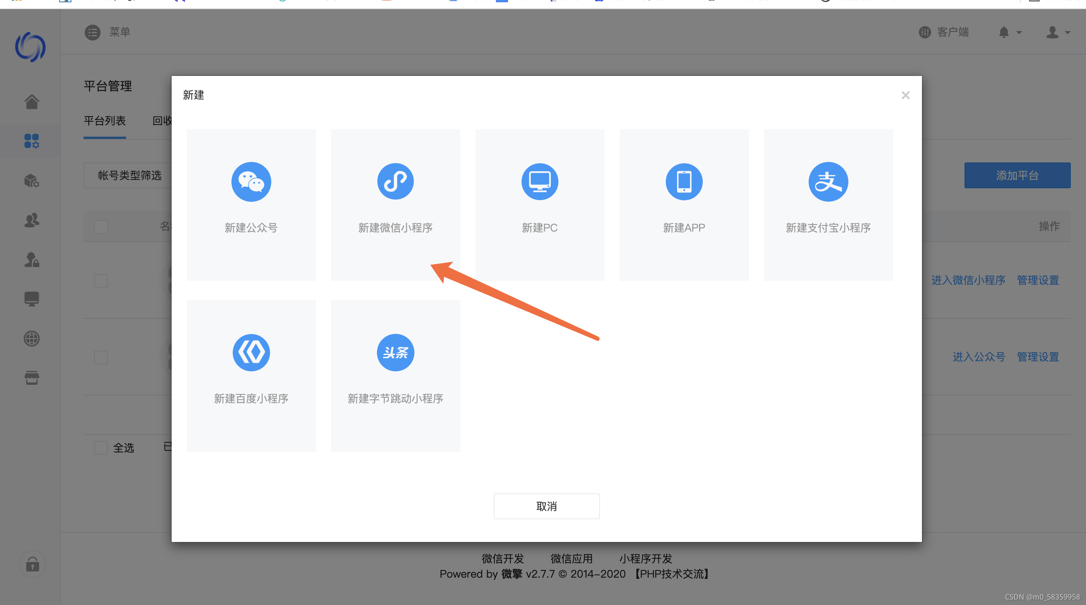The width and height of the screenshot is (1086, 605).
Task: Close the 新建 dialog with X
Action: (x=905, y=95)
